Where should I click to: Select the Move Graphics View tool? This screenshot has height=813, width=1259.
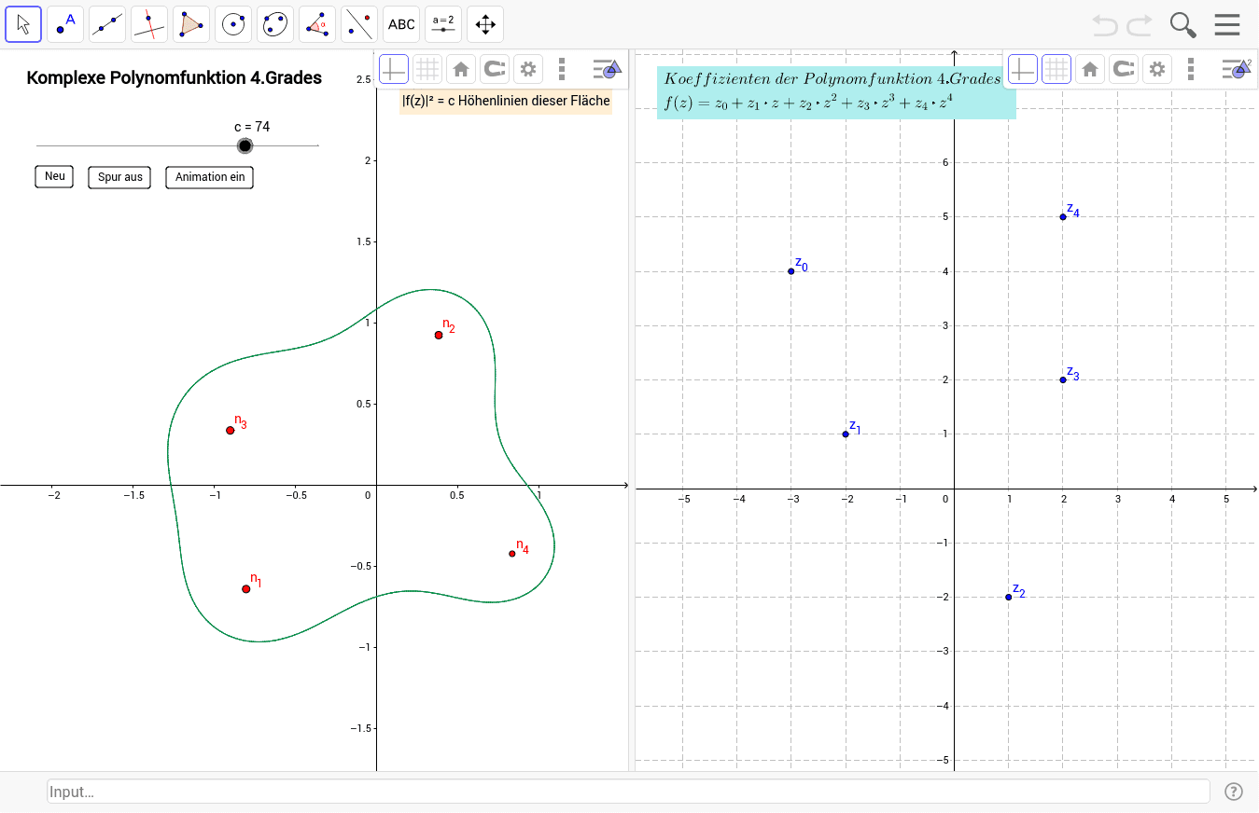[485, 24]
